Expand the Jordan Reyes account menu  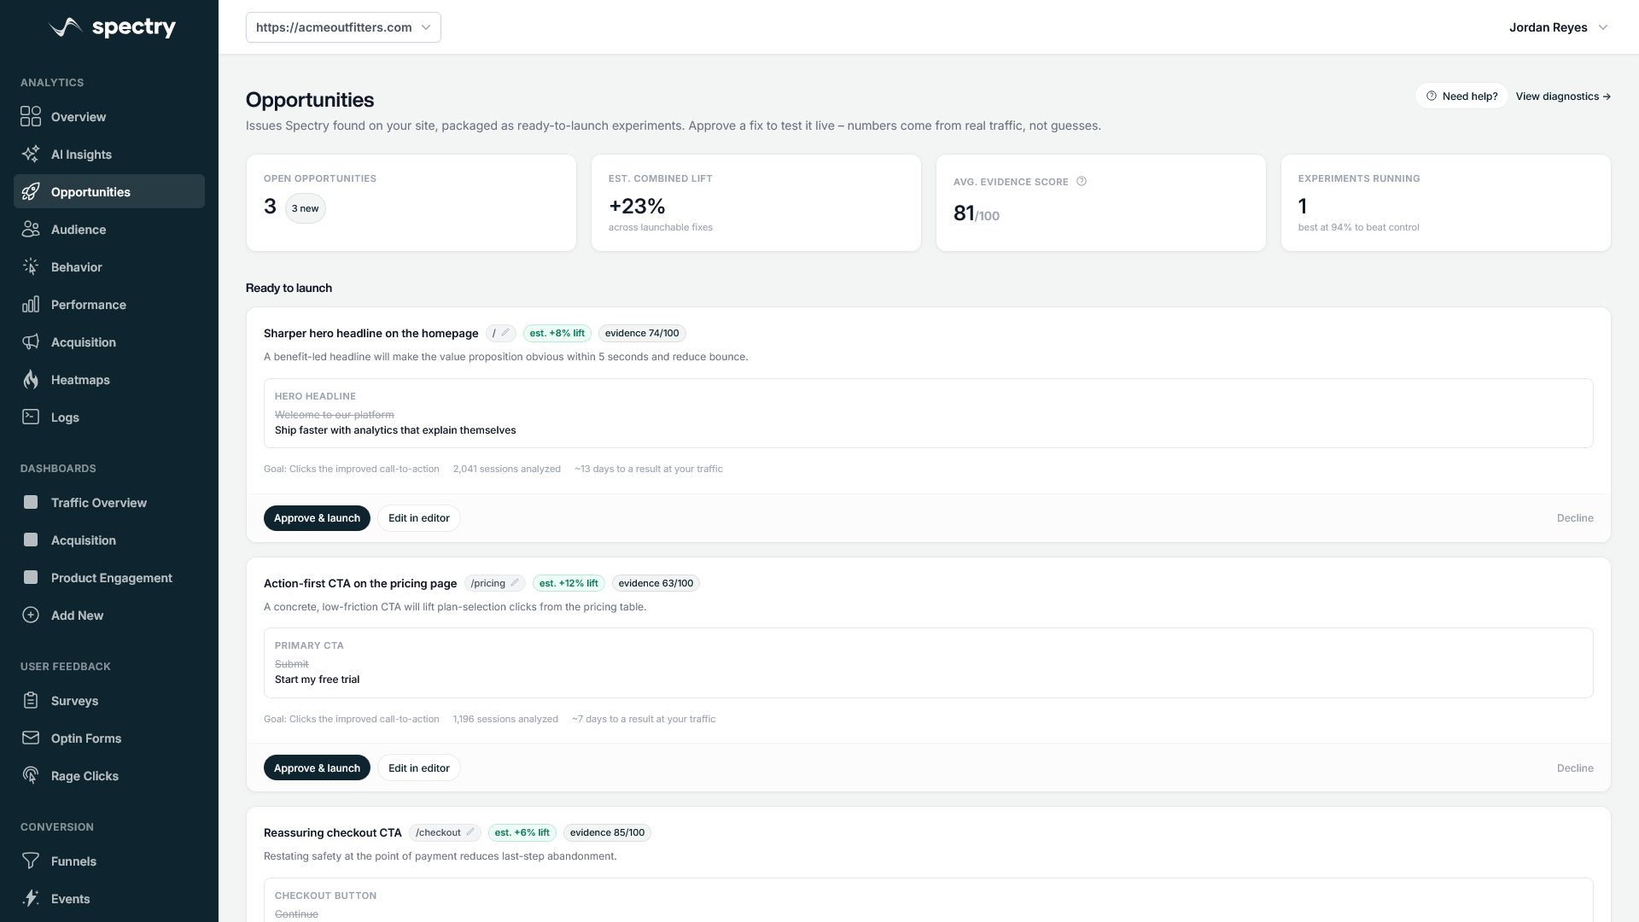click(x=1558, y=27)
